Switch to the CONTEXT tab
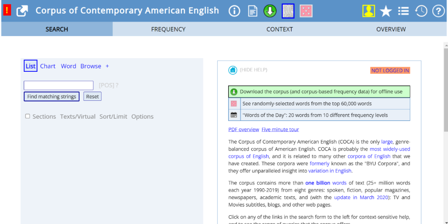Viewport: 448px width, 224px height. 280,29
